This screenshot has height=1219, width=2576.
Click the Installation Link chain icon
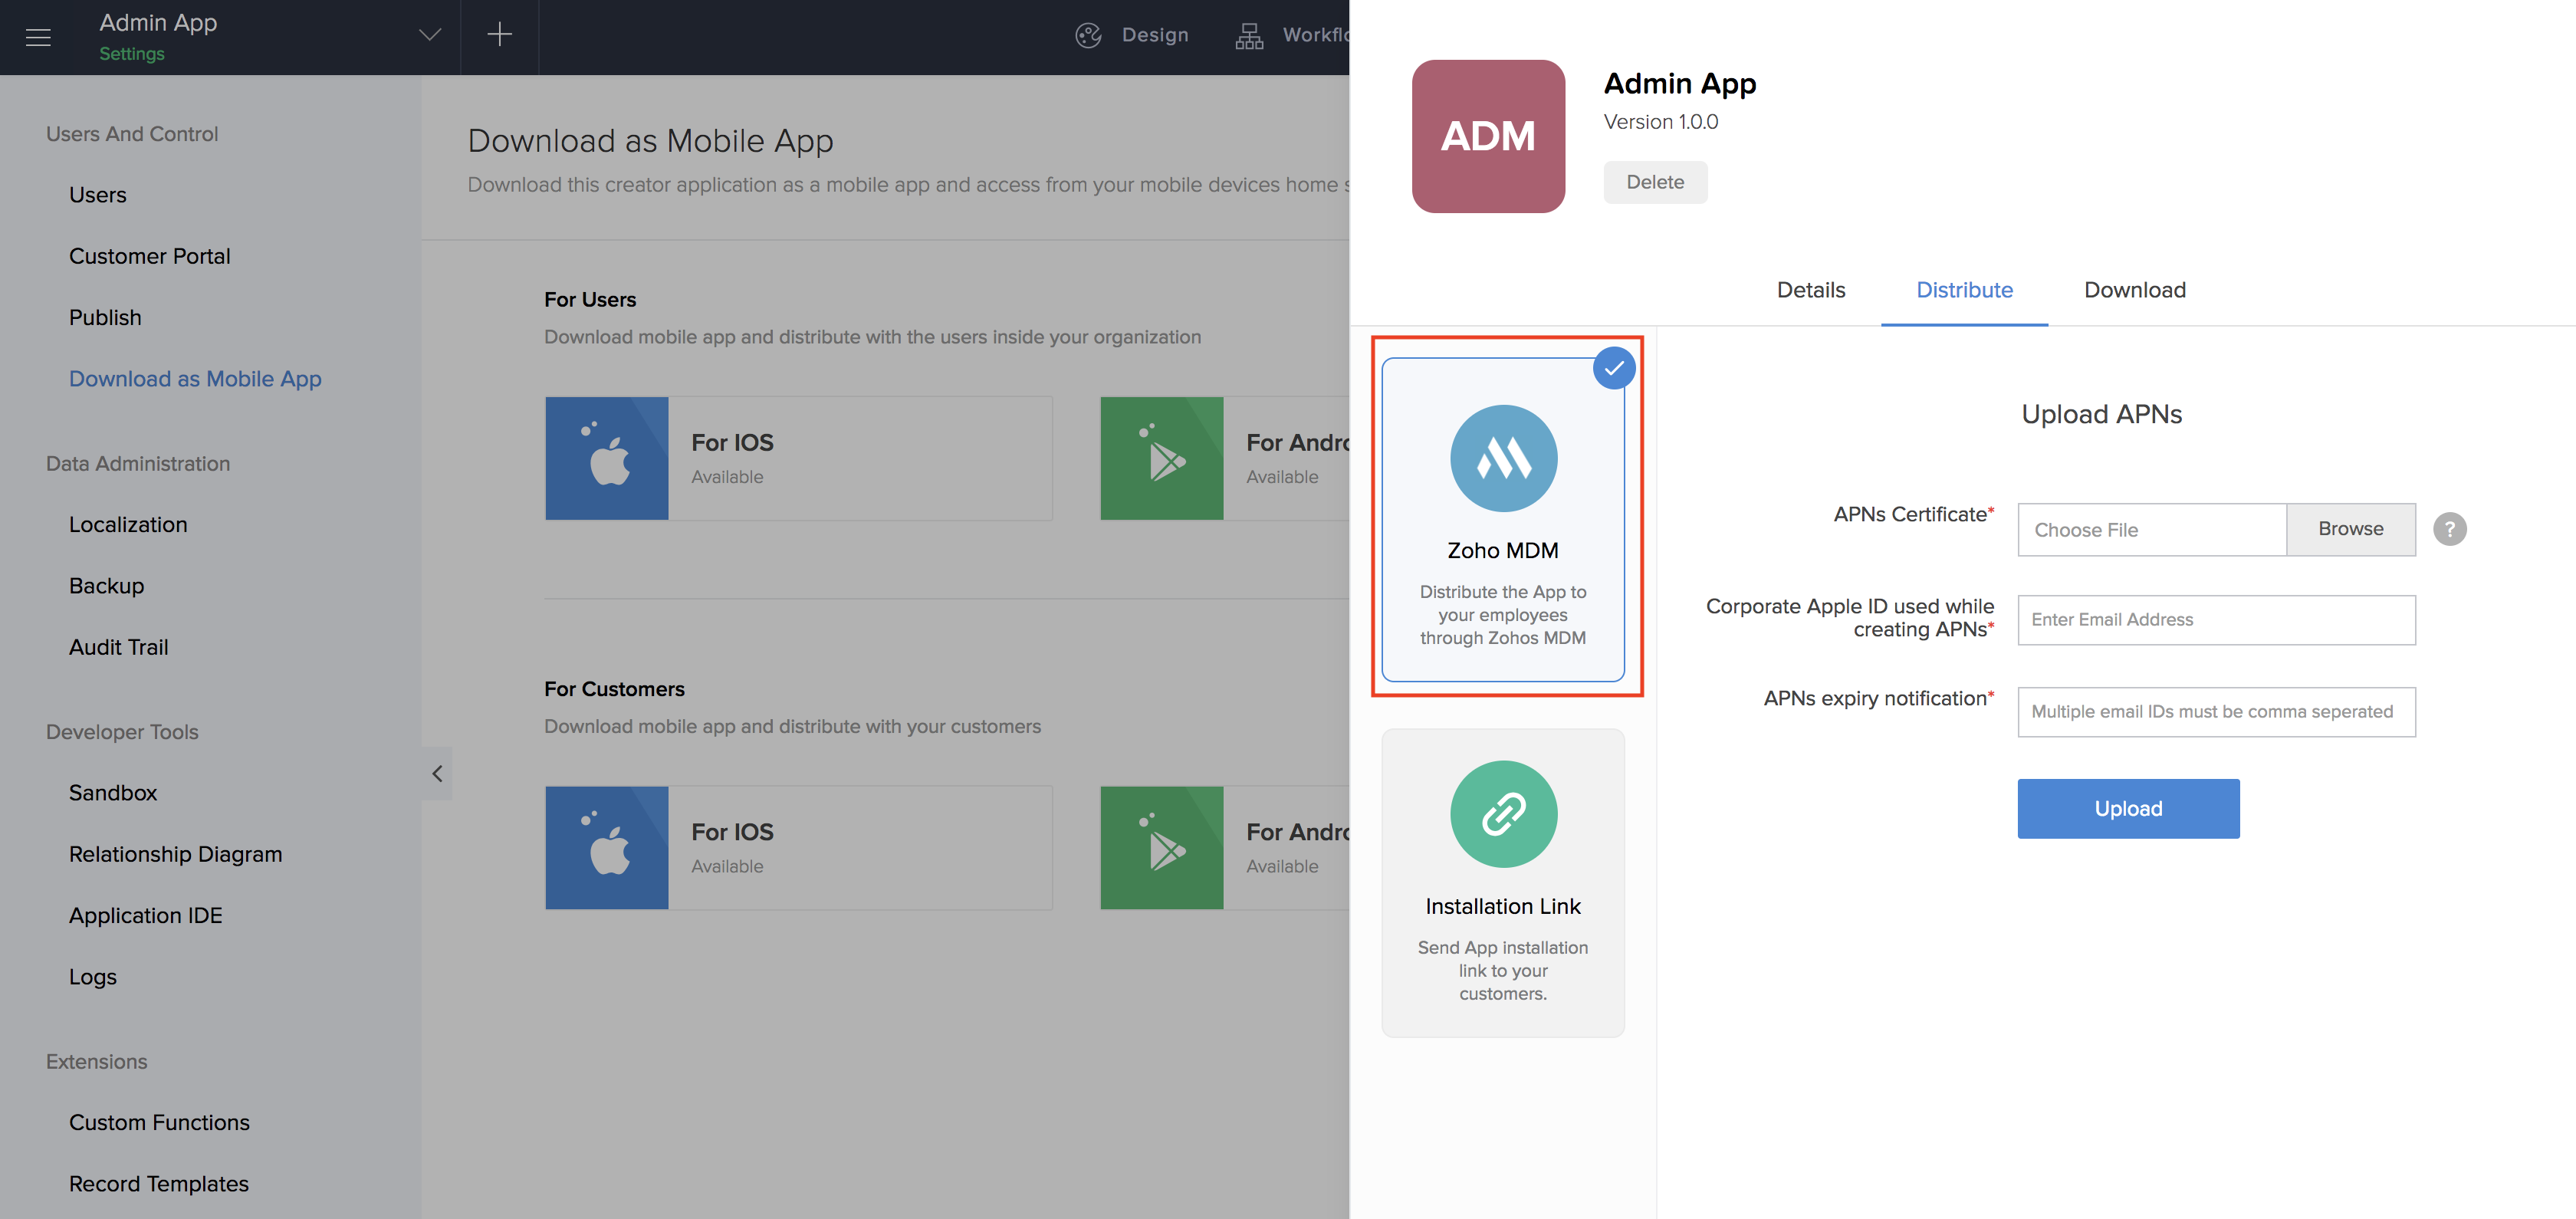tap(1502, 813)
